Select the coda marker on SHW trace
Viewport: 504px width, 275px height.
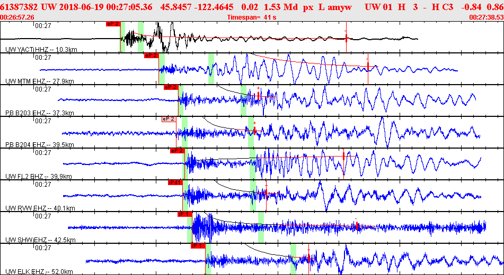point(357,226)
